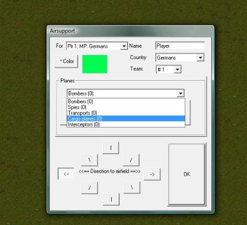Click the left arrow direction button
The width and height of the screenshot is (247, 225).
(66, 174)
